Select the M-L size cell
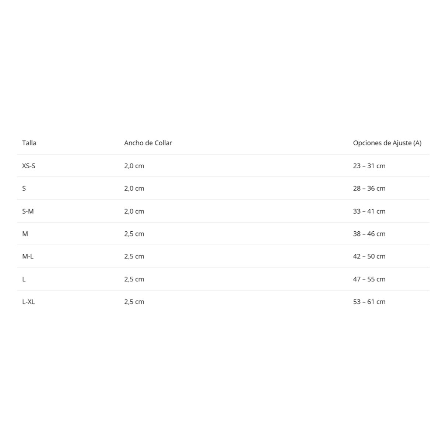This screenshot has width=442, height=442. coord(28,256)
